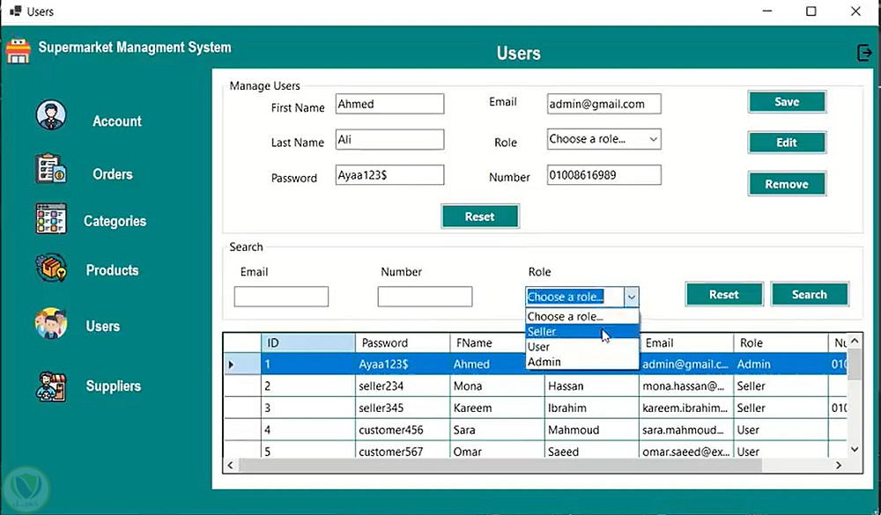The image size is (881, 515).
Task: Select row header of row 1
Action: [243, 364]
